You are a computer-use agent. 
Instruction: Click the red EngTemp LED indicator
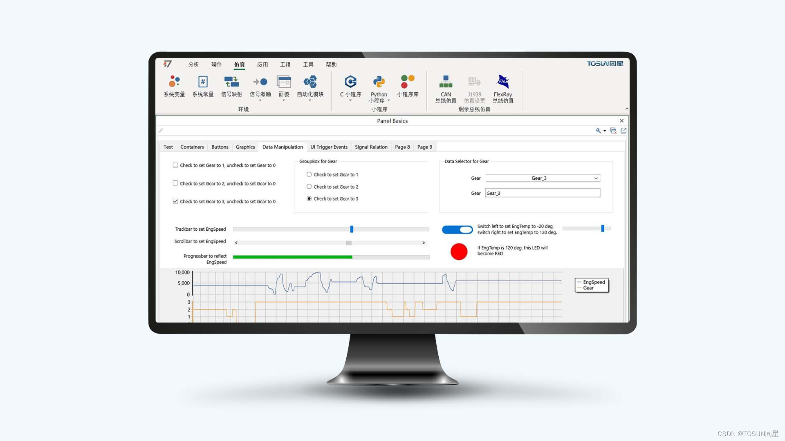459,252
